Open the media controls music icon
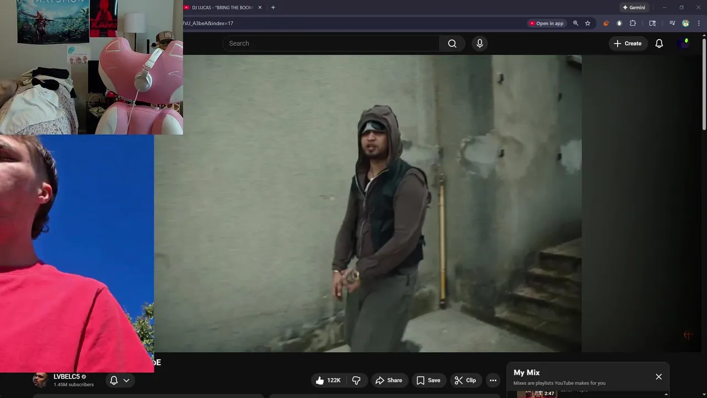Viewport: 707px width, 398px height. tap(672, 23)
